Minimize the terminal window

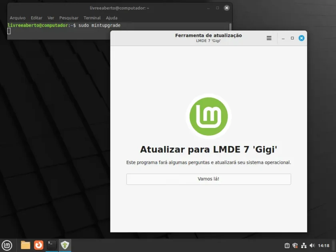pyautogui.click(x=208, y=8)
